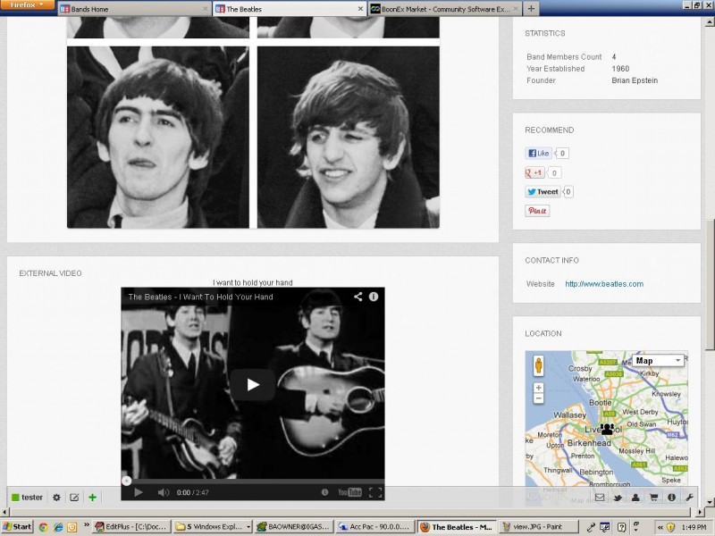Zoom out on the location map
The width and height of the screenshot is (715, 536).
[538, 399]
